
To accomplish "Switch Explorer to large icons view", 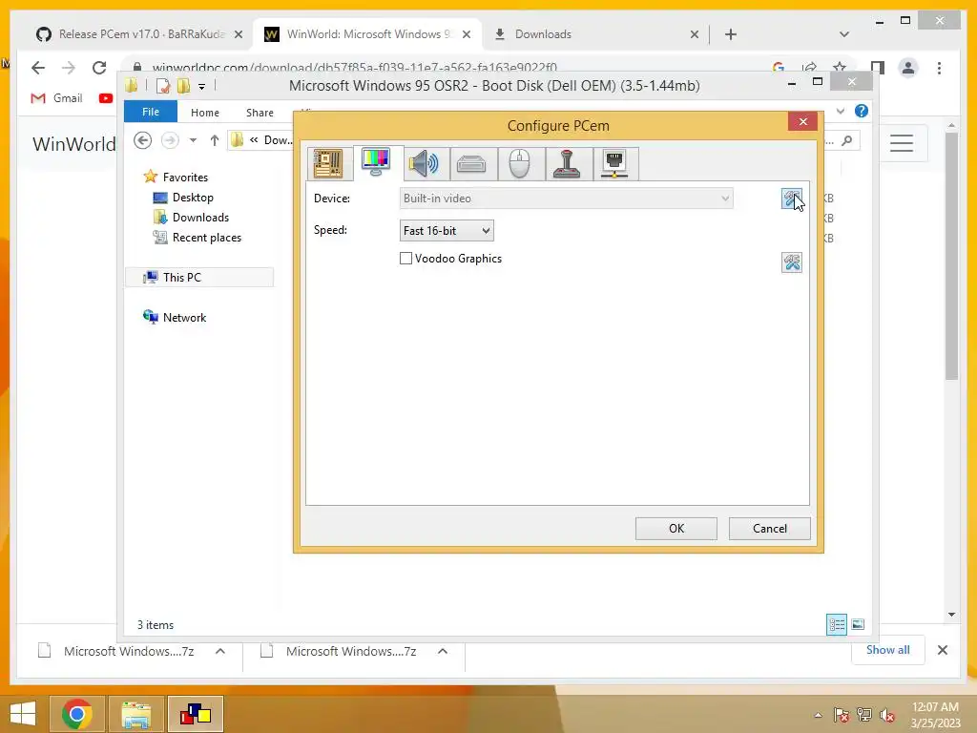I will 858,624.
